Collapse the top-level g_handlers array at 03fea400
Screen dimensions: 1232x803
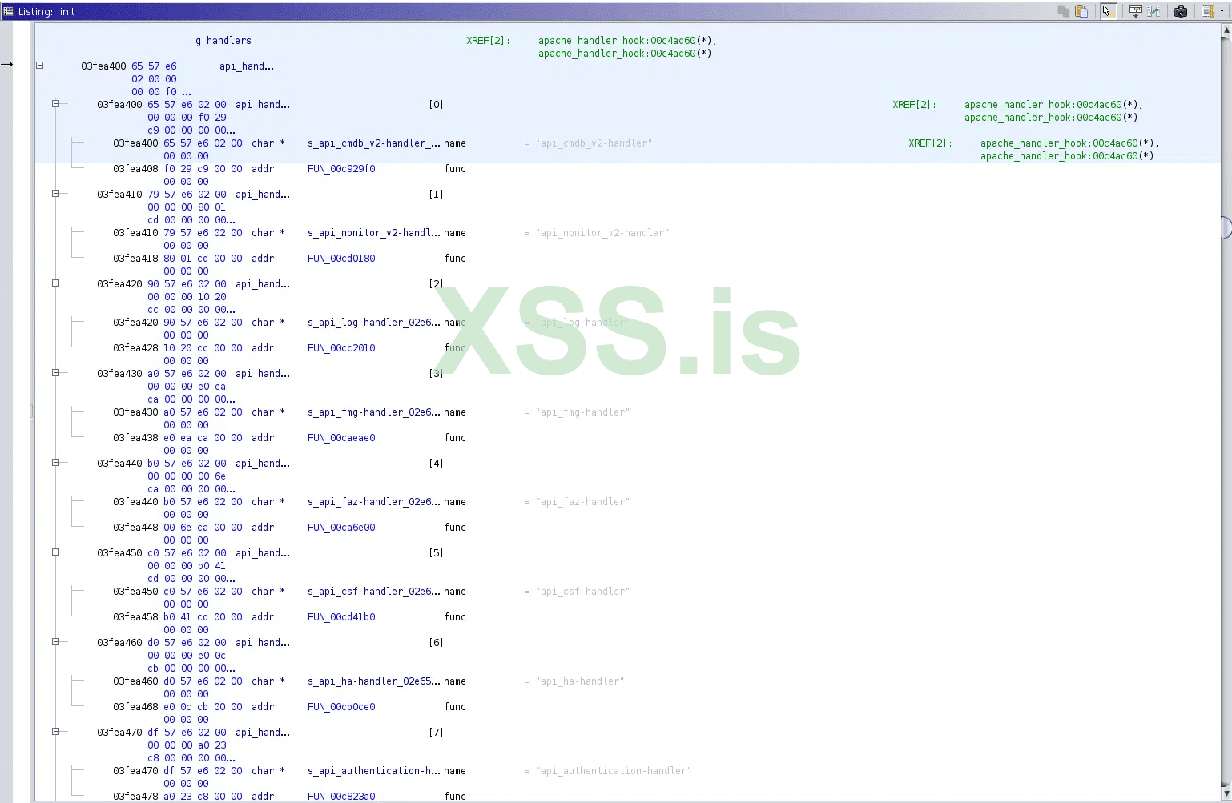[39, 66]
